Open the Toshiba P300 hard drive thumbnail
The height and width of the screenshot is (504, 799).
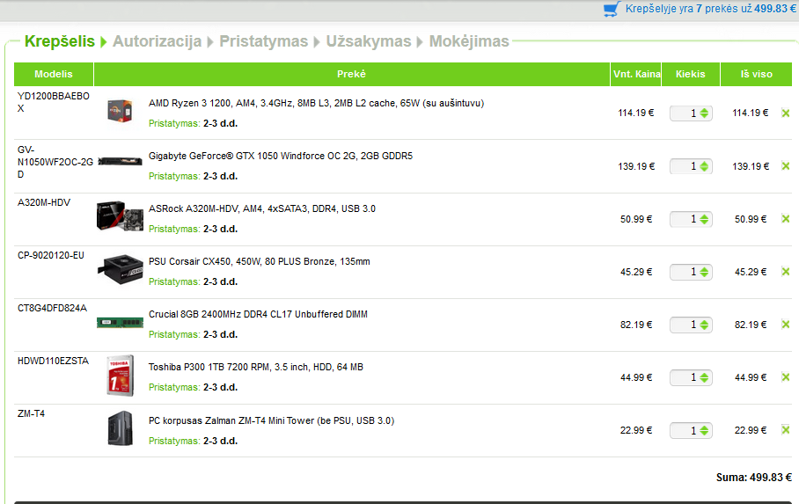click(121, 376)
